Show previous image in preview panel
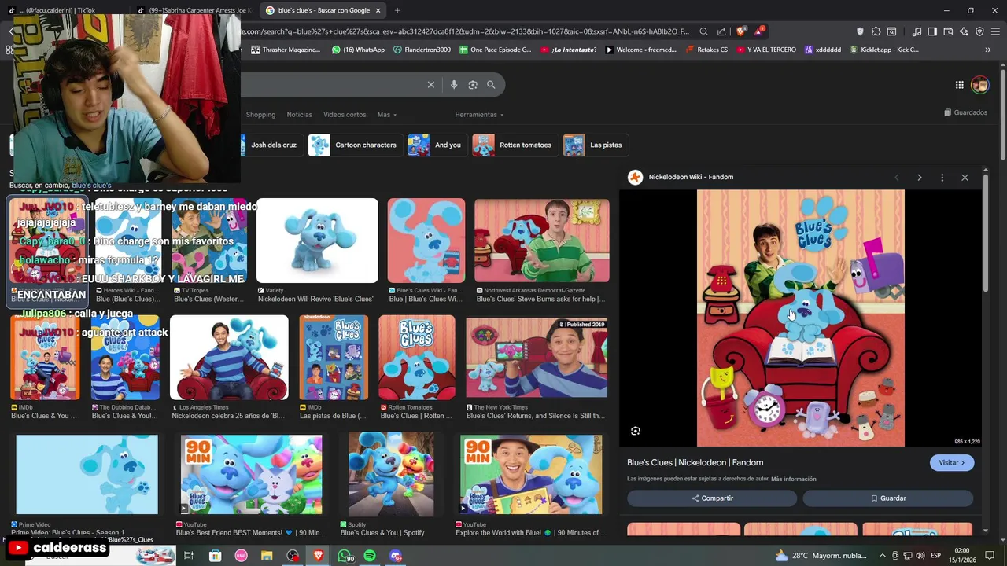Image resolution: width=1007 pixels, height=566 pixels. tap(896, 178)
